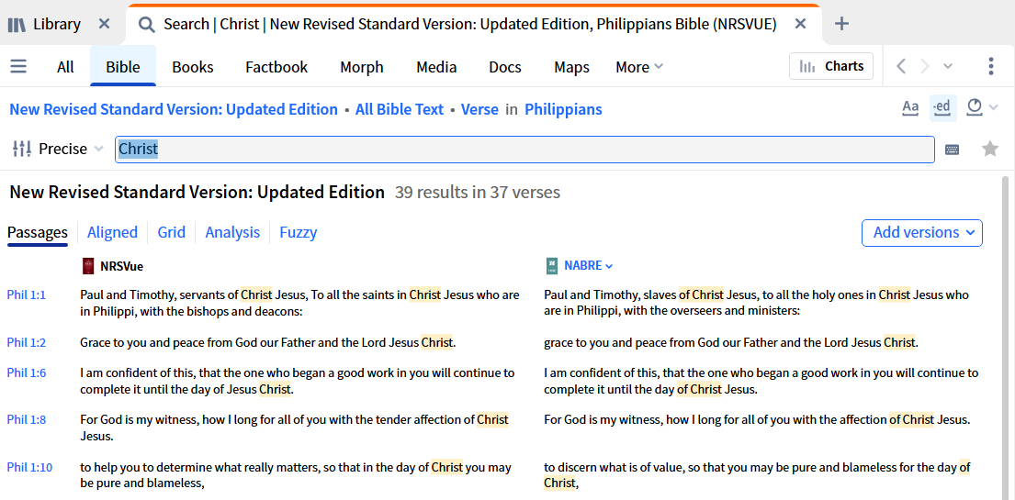Switch to the Aligned results view
Screen dimensions: 1015x500
point(113,232)
